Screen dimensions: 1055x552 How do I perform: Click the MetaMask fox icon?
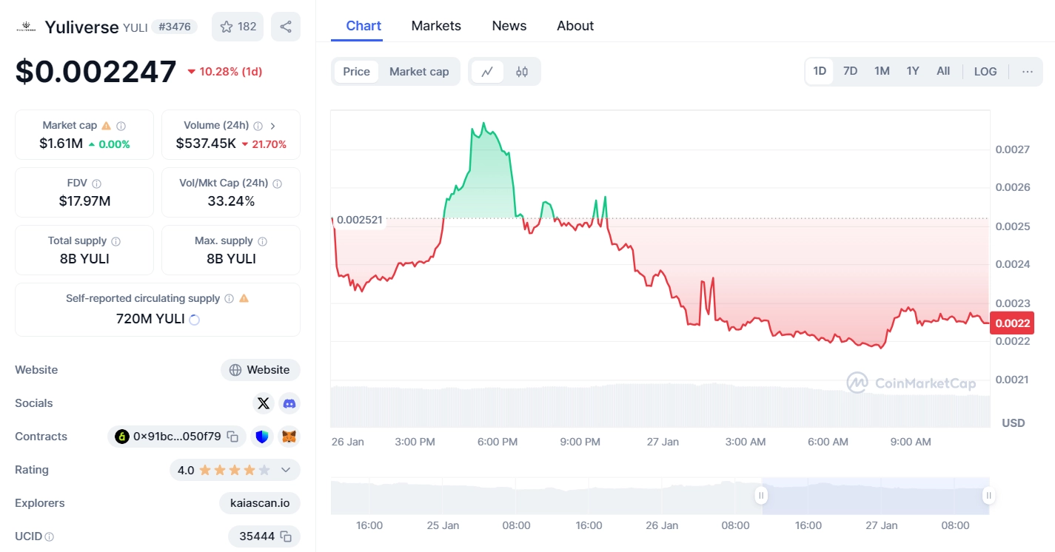click(289, 437)
